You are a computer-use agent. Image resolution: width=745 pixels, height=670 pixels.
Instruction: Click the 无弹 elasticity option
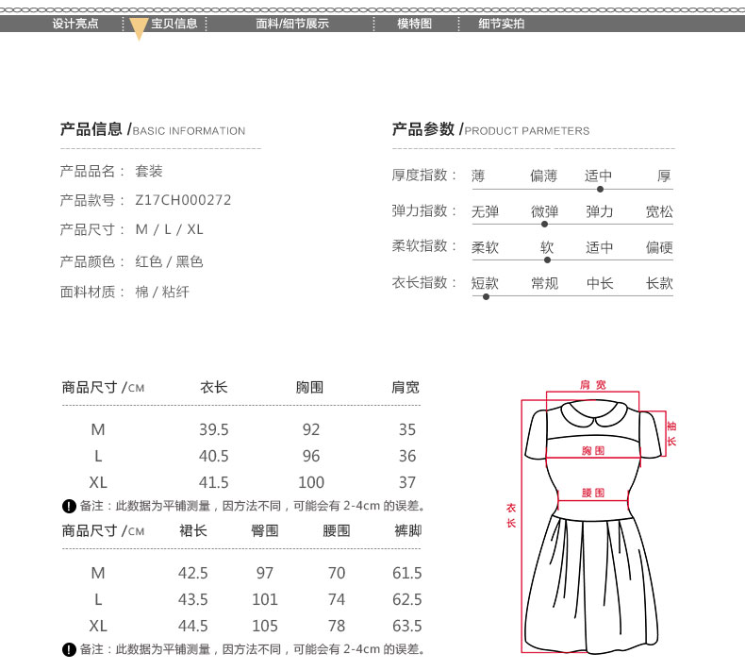[485, 211]
